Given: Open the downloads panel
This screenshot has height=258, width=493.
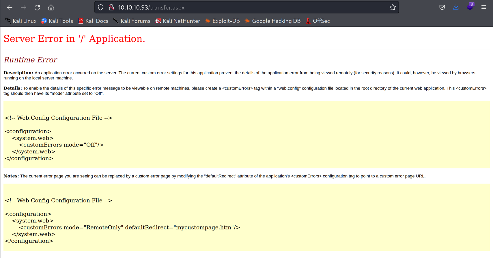Looking at the screenshot, I should 456,8.
